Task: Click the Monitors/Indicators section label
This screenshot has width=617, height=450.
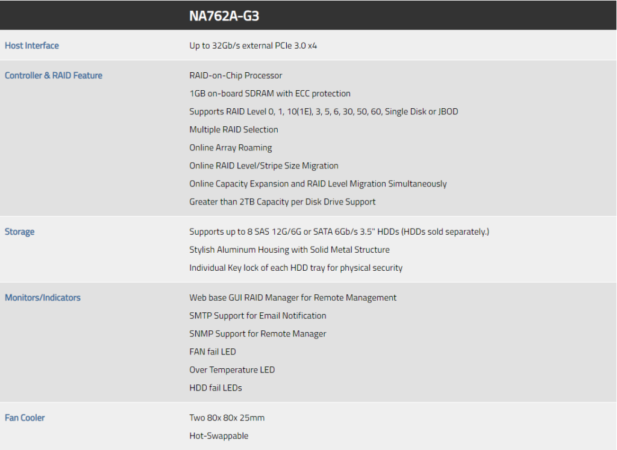Action: [x=43, y=298]
